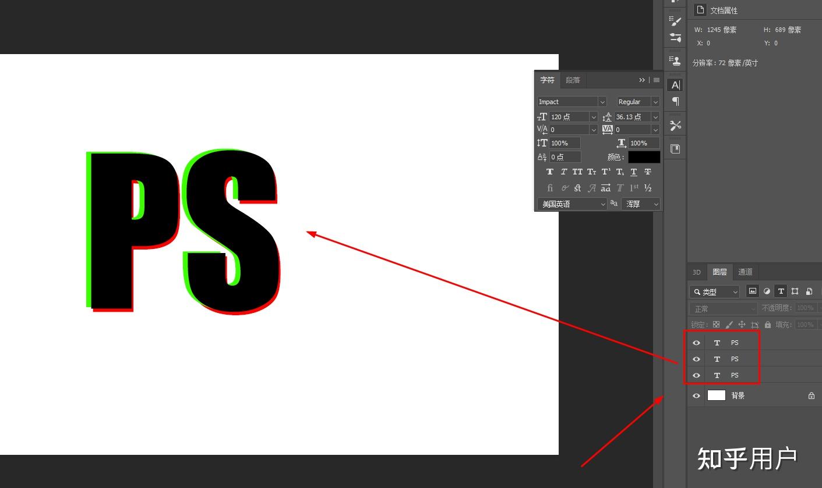
Task: Toggle Strikethrough text style
Action: click(x=648, y=172)
